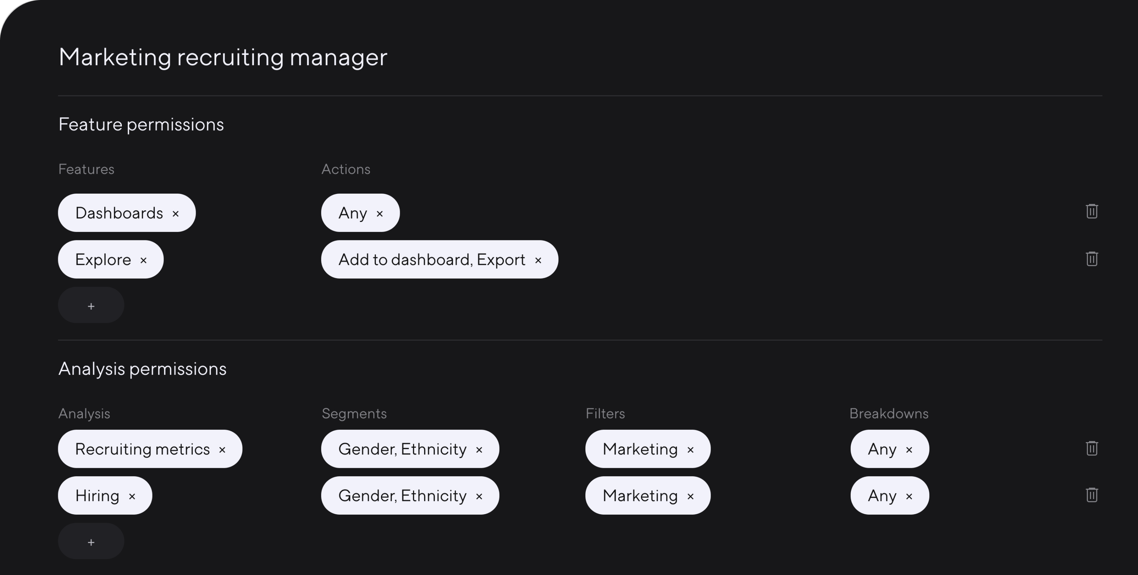Clear Marketing filter on Recruiting metrics row
1138x575 pixels.
[x=690, y=450]
